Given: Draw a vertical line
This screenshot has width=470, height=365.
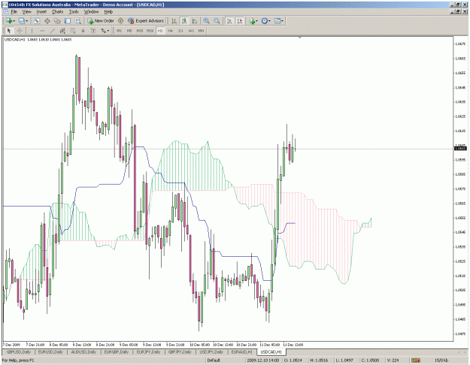Looking at the screenshot, I should [32, 31].
